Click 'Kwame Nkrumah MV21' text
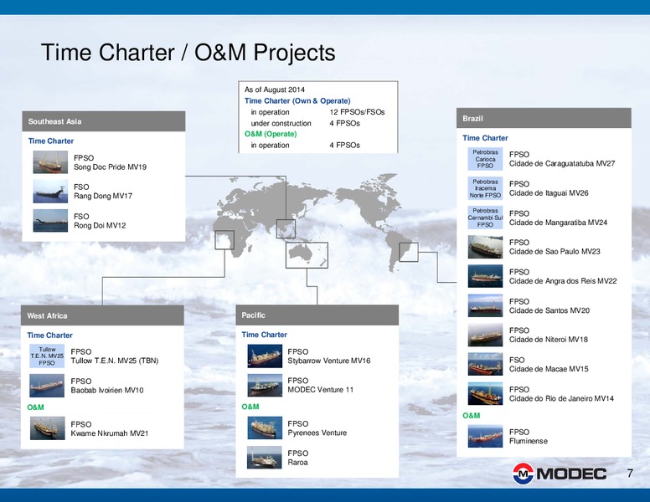The image size is (650, 502). pyautogui.click(x=110, y=433)
